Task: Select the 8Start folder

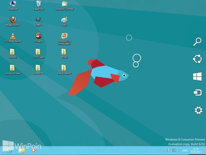Action: click(x=64, y=54)
